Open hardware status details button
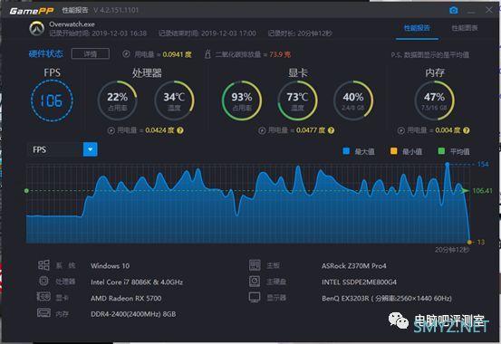Screen dimensions: 501x344 [91, 54]
